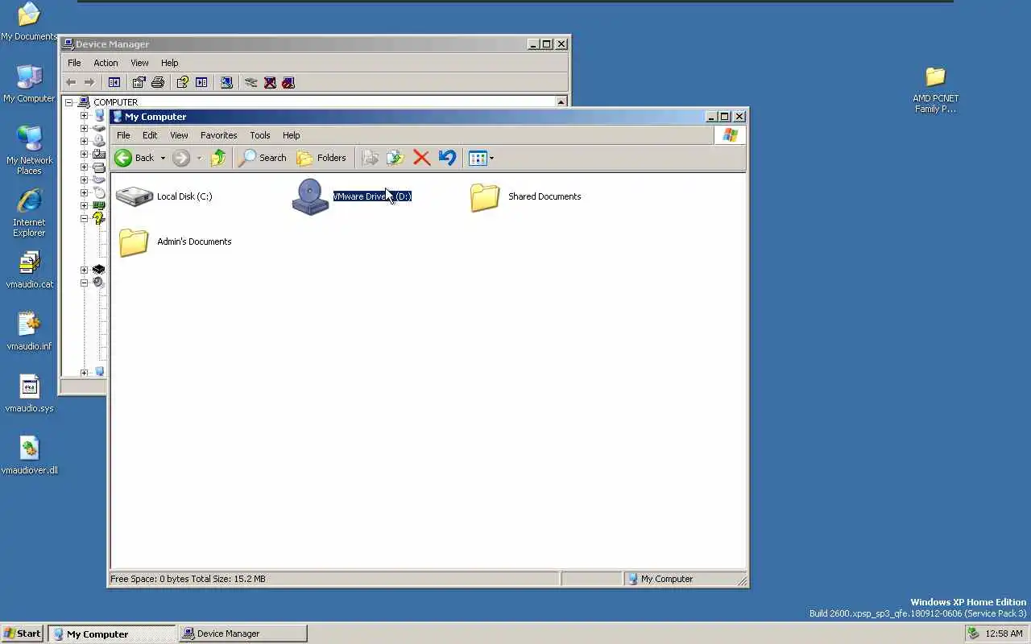The height and width of the screenshot is (644, 1031).
Task: Select the COMPUTER node in Device Manager tree
Action: click(x=115, y=102)
